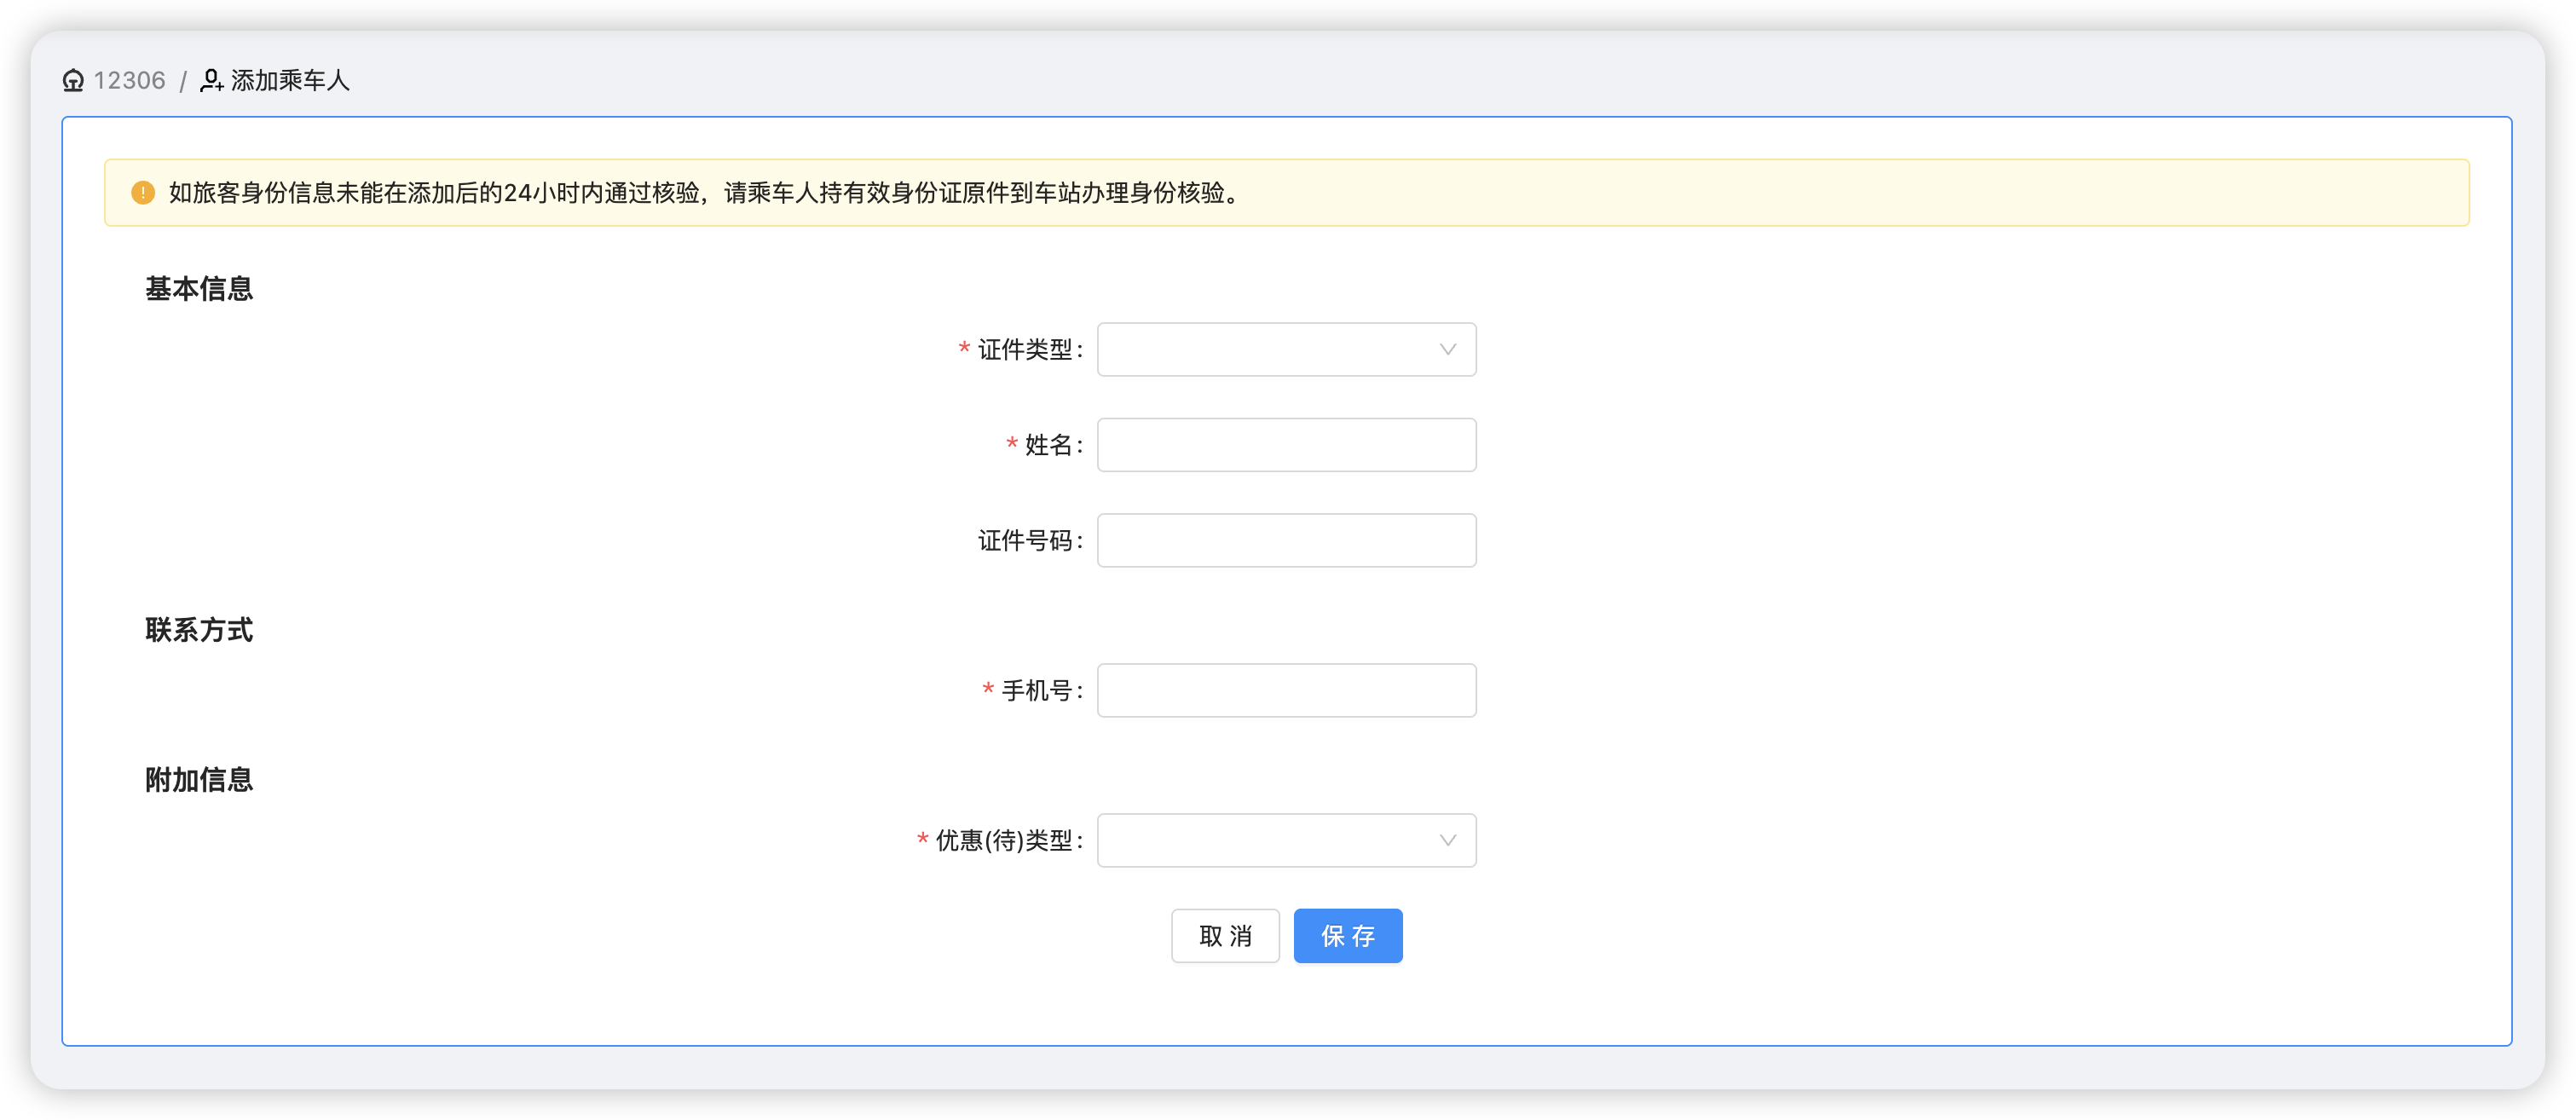Focus the 姓名 input field
Viewport: 2576px width, 1120px height.
pos(1286,444)
